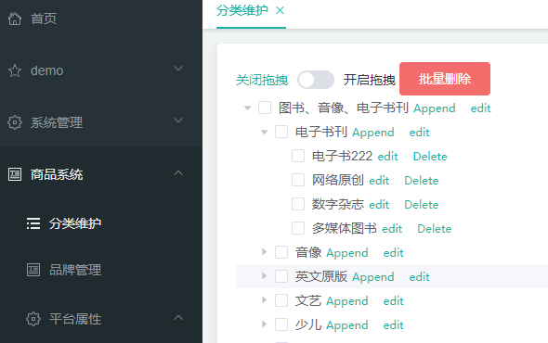Expand the 音像 tree node
This screenshot has width=548, height=343.
coord(264,252)
